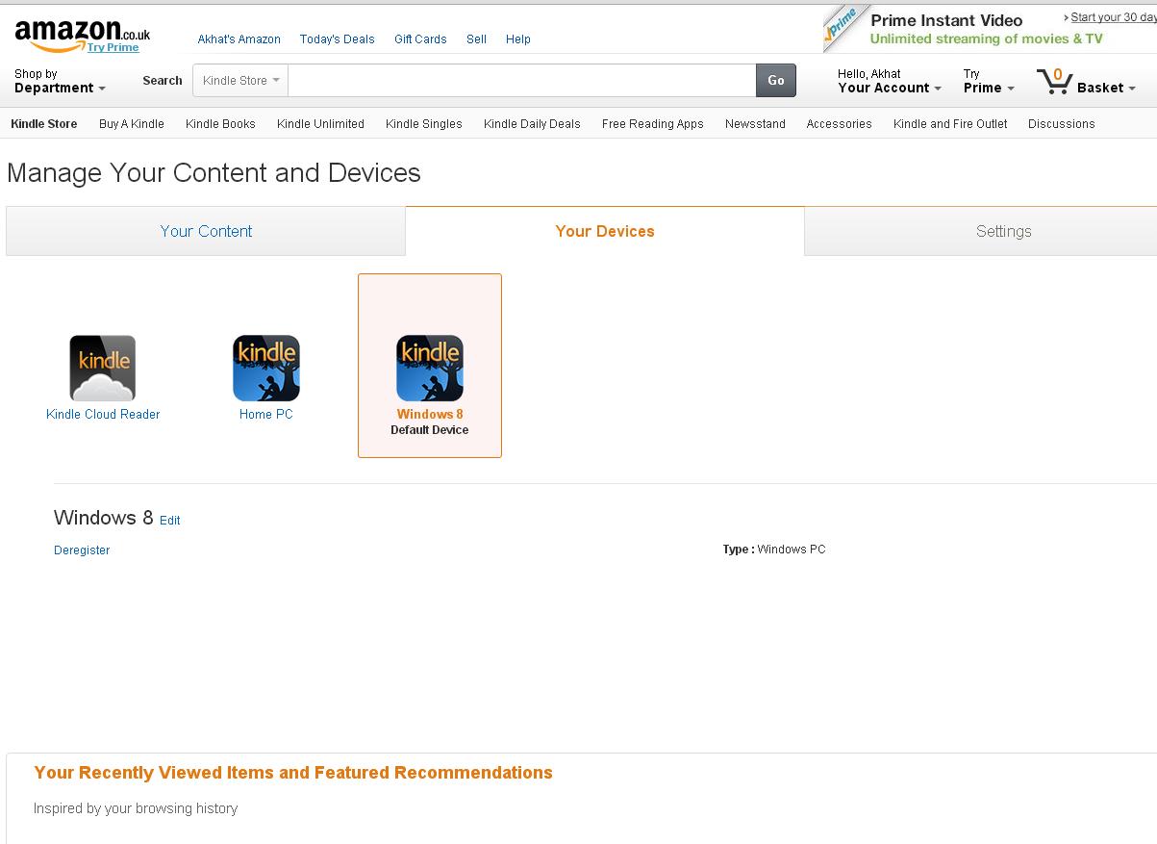1157x844 pixels.
Task: Select Kindle Unlimited in navigation
Action: pyautogui.click(x=320, y=124)
